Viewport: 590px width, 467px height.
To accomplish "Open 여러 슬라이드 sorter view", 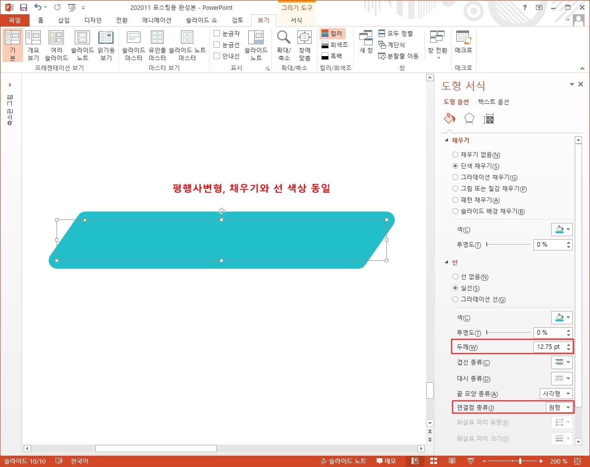I will pyautogui.click(x=56, y=45).
